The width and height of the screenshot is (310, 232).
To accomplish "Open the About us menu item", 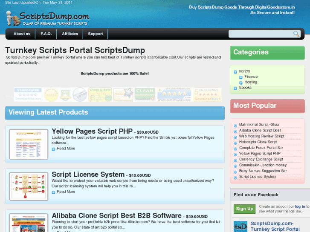I will 22,34.
